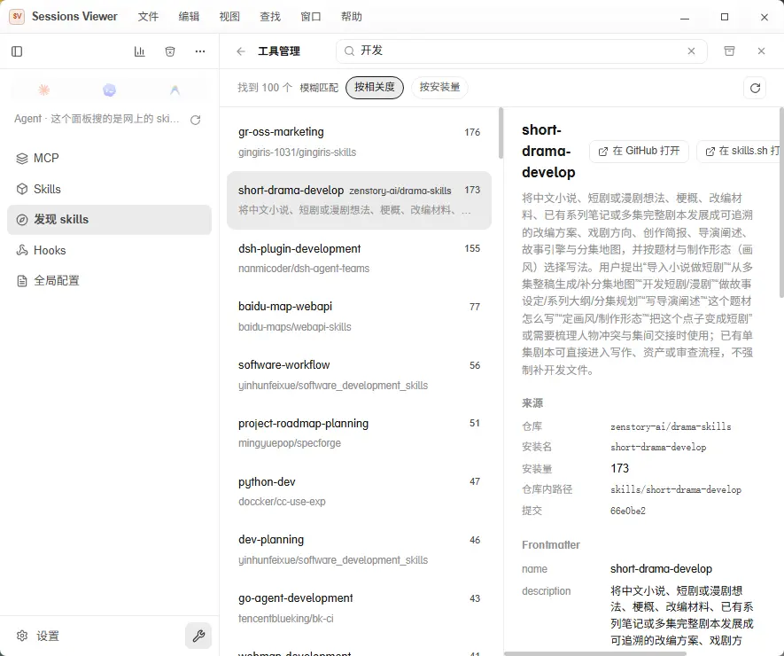Minimize the Sessions Viewer window

(685, 17)
